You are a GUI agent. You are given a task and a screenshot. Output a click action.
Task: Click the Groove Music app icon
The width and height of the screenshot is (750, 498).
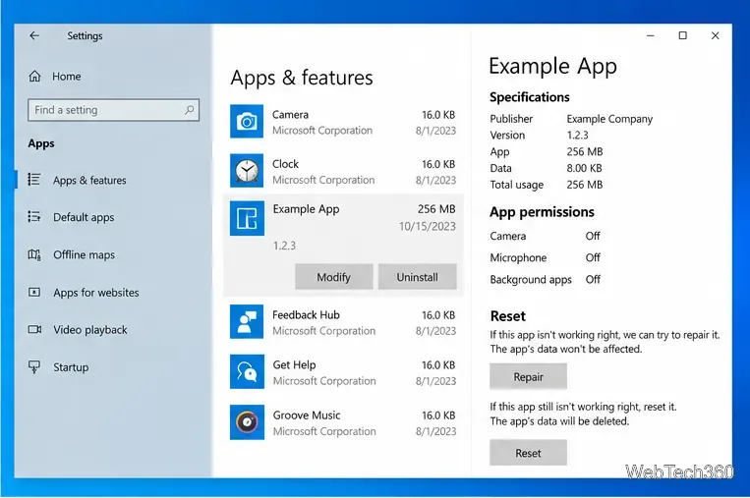pos(247,422)
